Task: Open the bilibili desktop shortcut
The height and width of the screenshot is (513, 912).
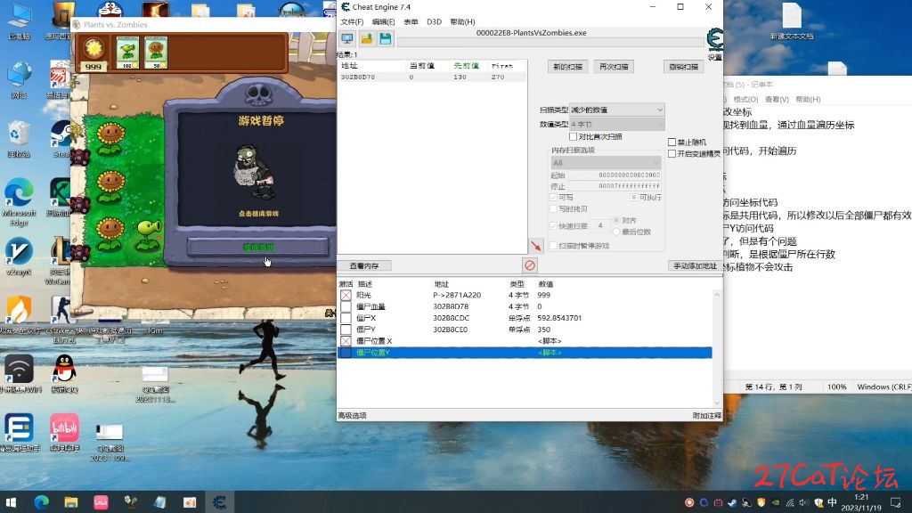Action: (x=64, y=433)
